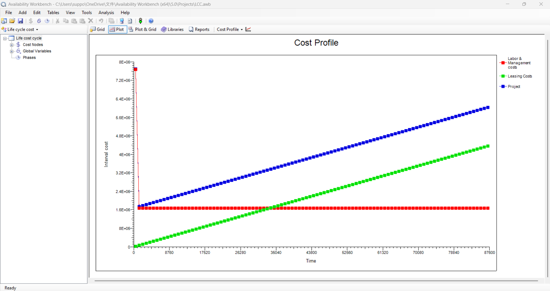Click the Phases clock icon in tree
Screen dimensions: 550x291
[18, 57]
